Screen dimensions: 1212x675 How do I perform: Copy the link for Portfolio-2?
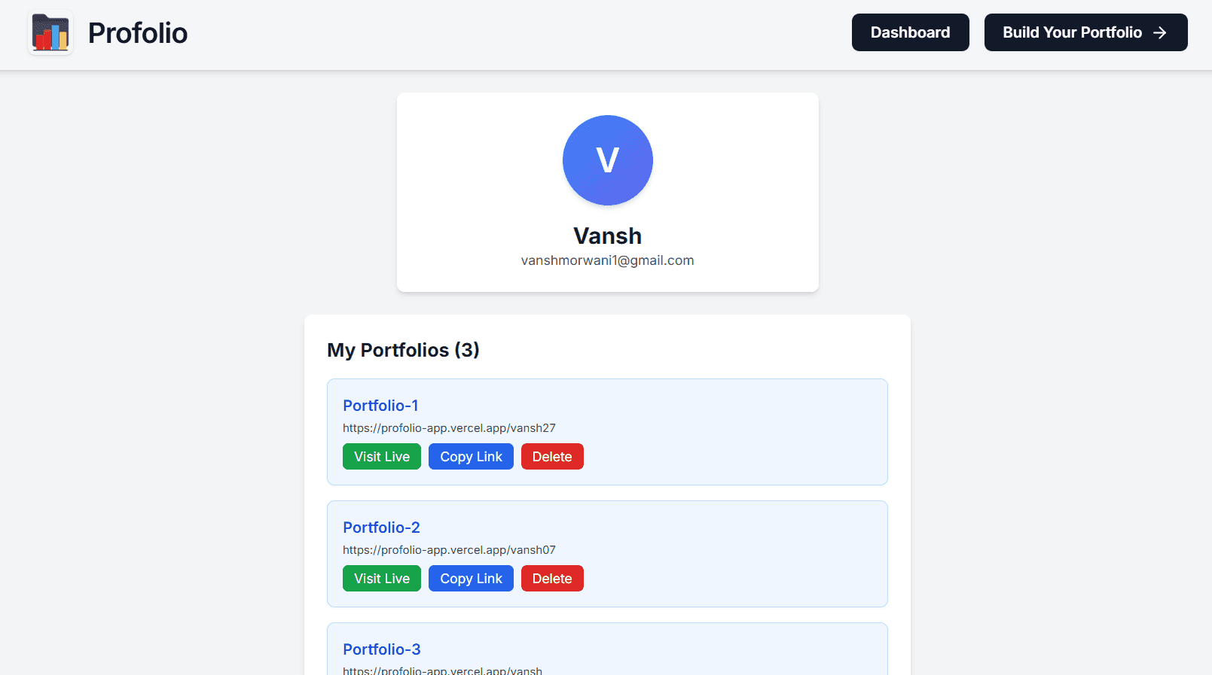tap(471, 579)
